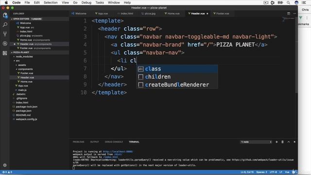
Task: Change encoding via UTF-8 status item
Action: click(x=273, y=172)
